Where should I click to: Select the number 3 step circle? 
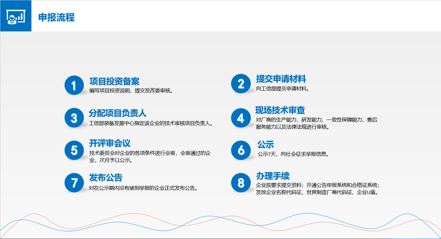[74, 118]
